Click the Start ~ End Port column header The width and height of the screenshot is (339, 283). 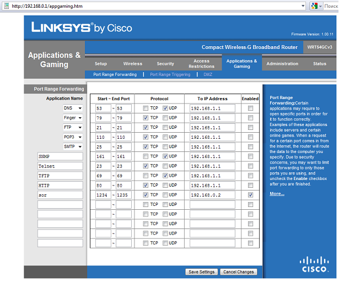114,99
